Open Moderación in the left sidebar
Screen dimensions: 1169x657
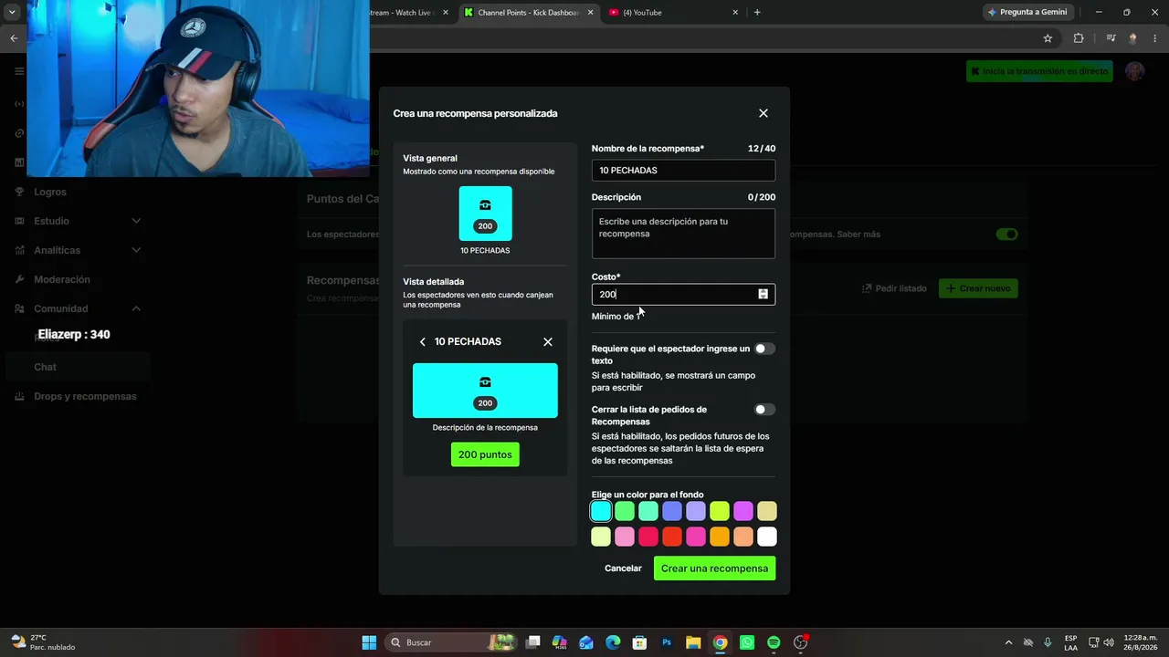click(x=62, y=279)
